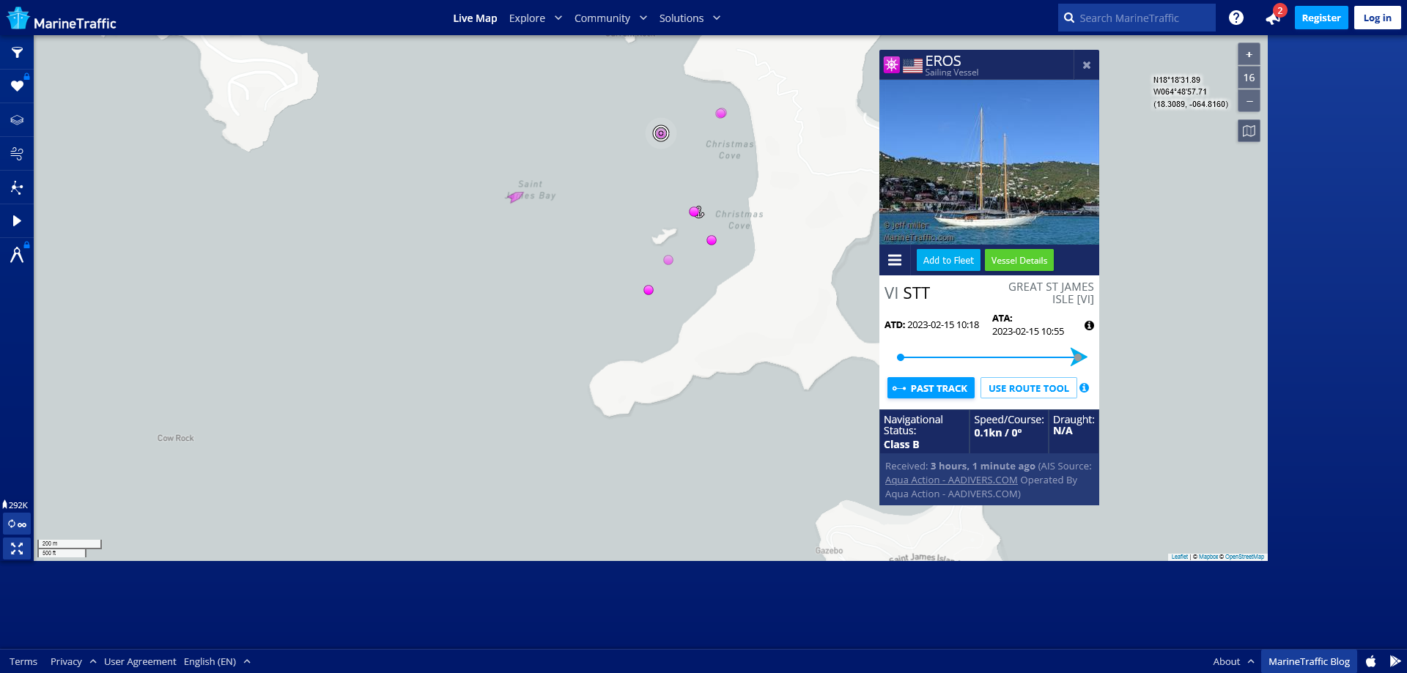Open the Solutions menu

click(682, 18)
